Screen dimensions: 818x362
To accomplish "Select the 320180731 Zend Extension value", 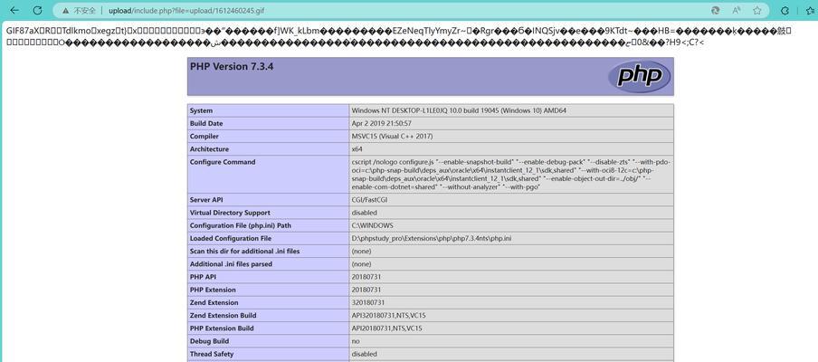I will (x=368, y=302).
